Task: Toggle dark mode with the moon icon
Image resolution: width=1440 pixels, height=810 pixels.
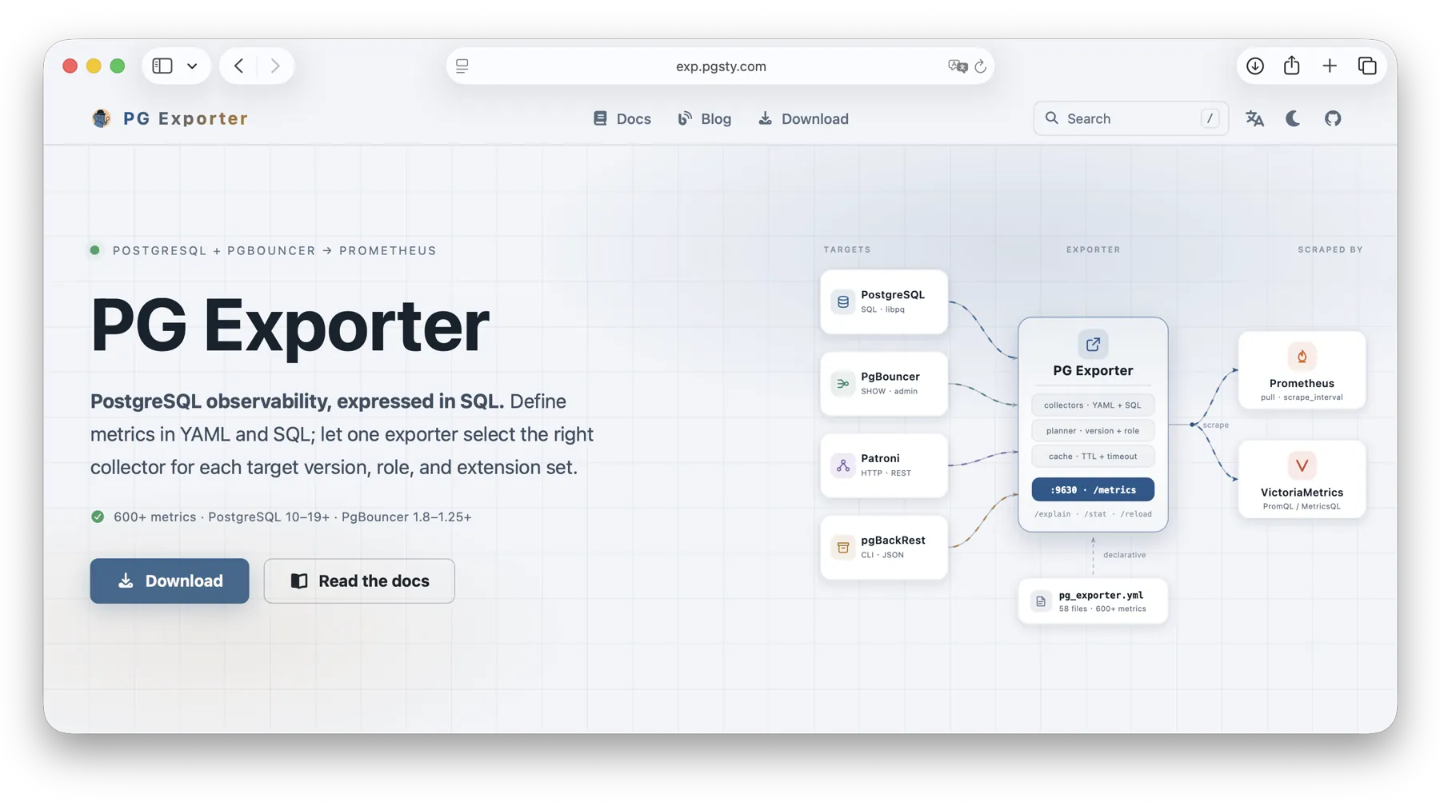Action: (x=1293, y=118)
